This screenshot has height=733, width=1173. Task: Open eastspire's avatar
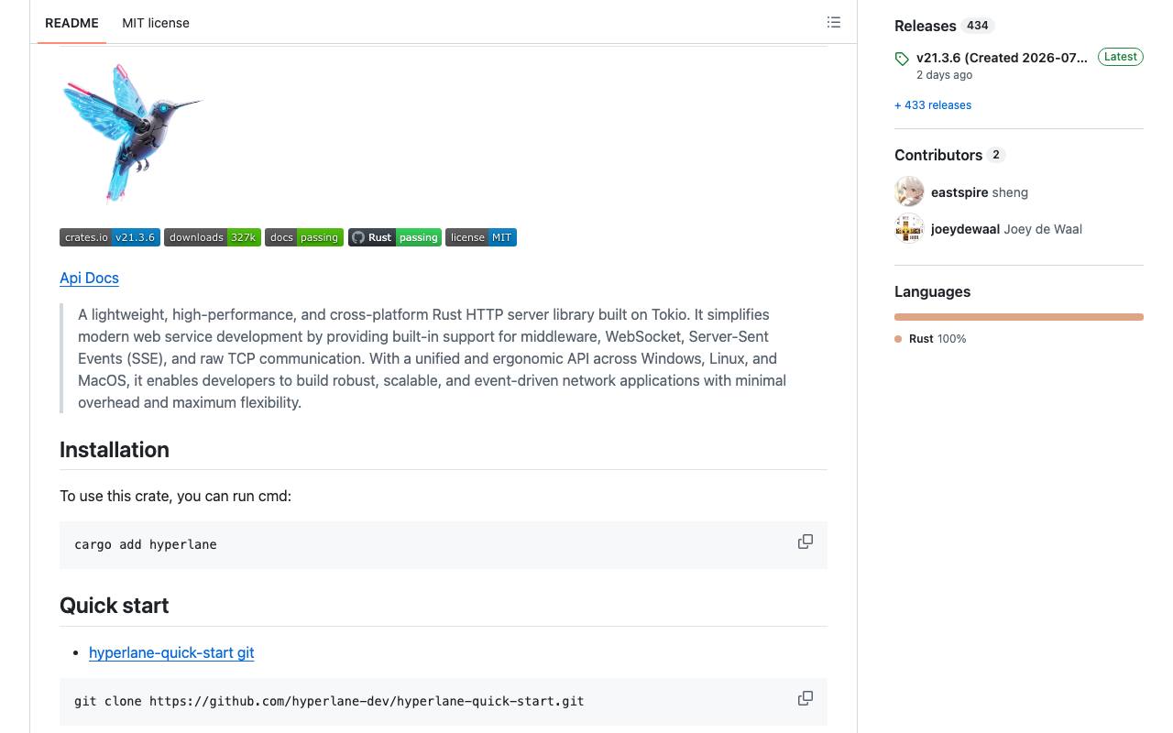[909, 191]
